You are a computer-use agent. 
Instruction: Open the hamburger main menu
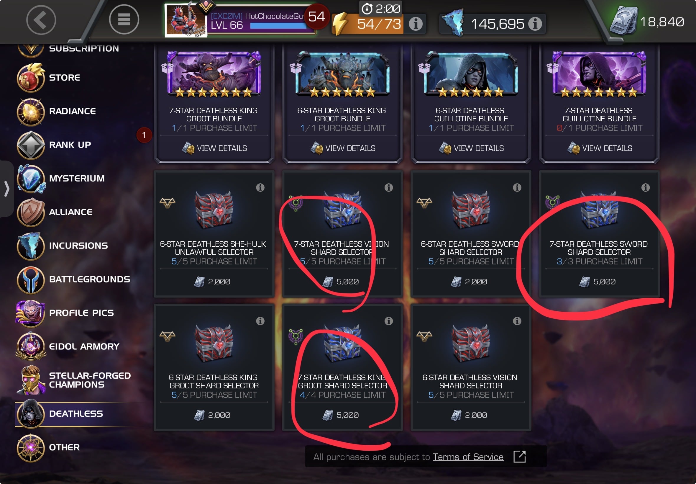point(124,20)
